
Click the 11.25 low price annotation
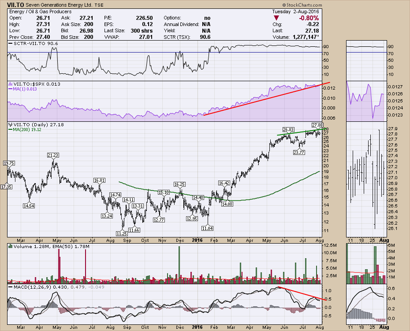click(122, 233)
